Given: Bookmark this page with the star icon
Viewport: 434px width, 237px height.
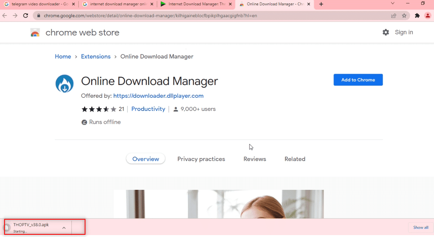Looking at the screenshot, I should click(405, 15).
